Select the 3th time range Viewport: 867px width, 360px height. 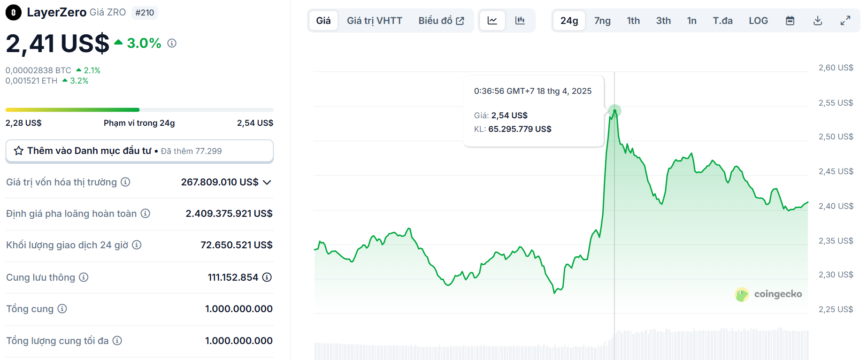coord(663,21)
